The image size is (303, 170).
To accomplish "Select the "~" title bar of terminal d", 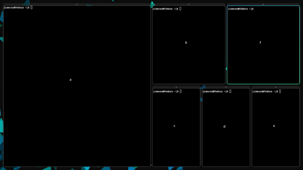I will [x=226, y=87].
